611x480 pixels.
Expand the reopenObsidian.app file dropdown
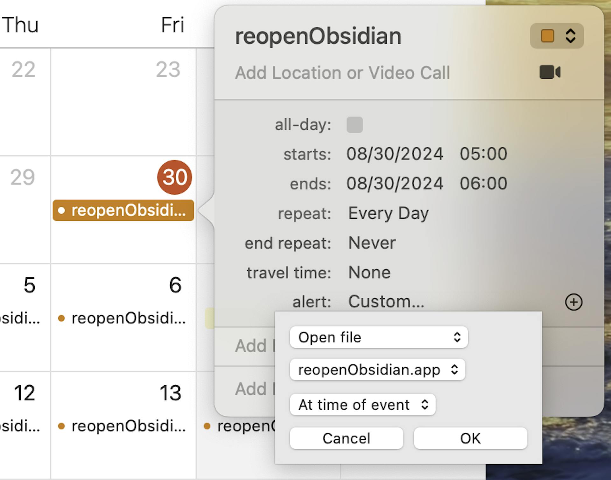click(x=377, y=370)
